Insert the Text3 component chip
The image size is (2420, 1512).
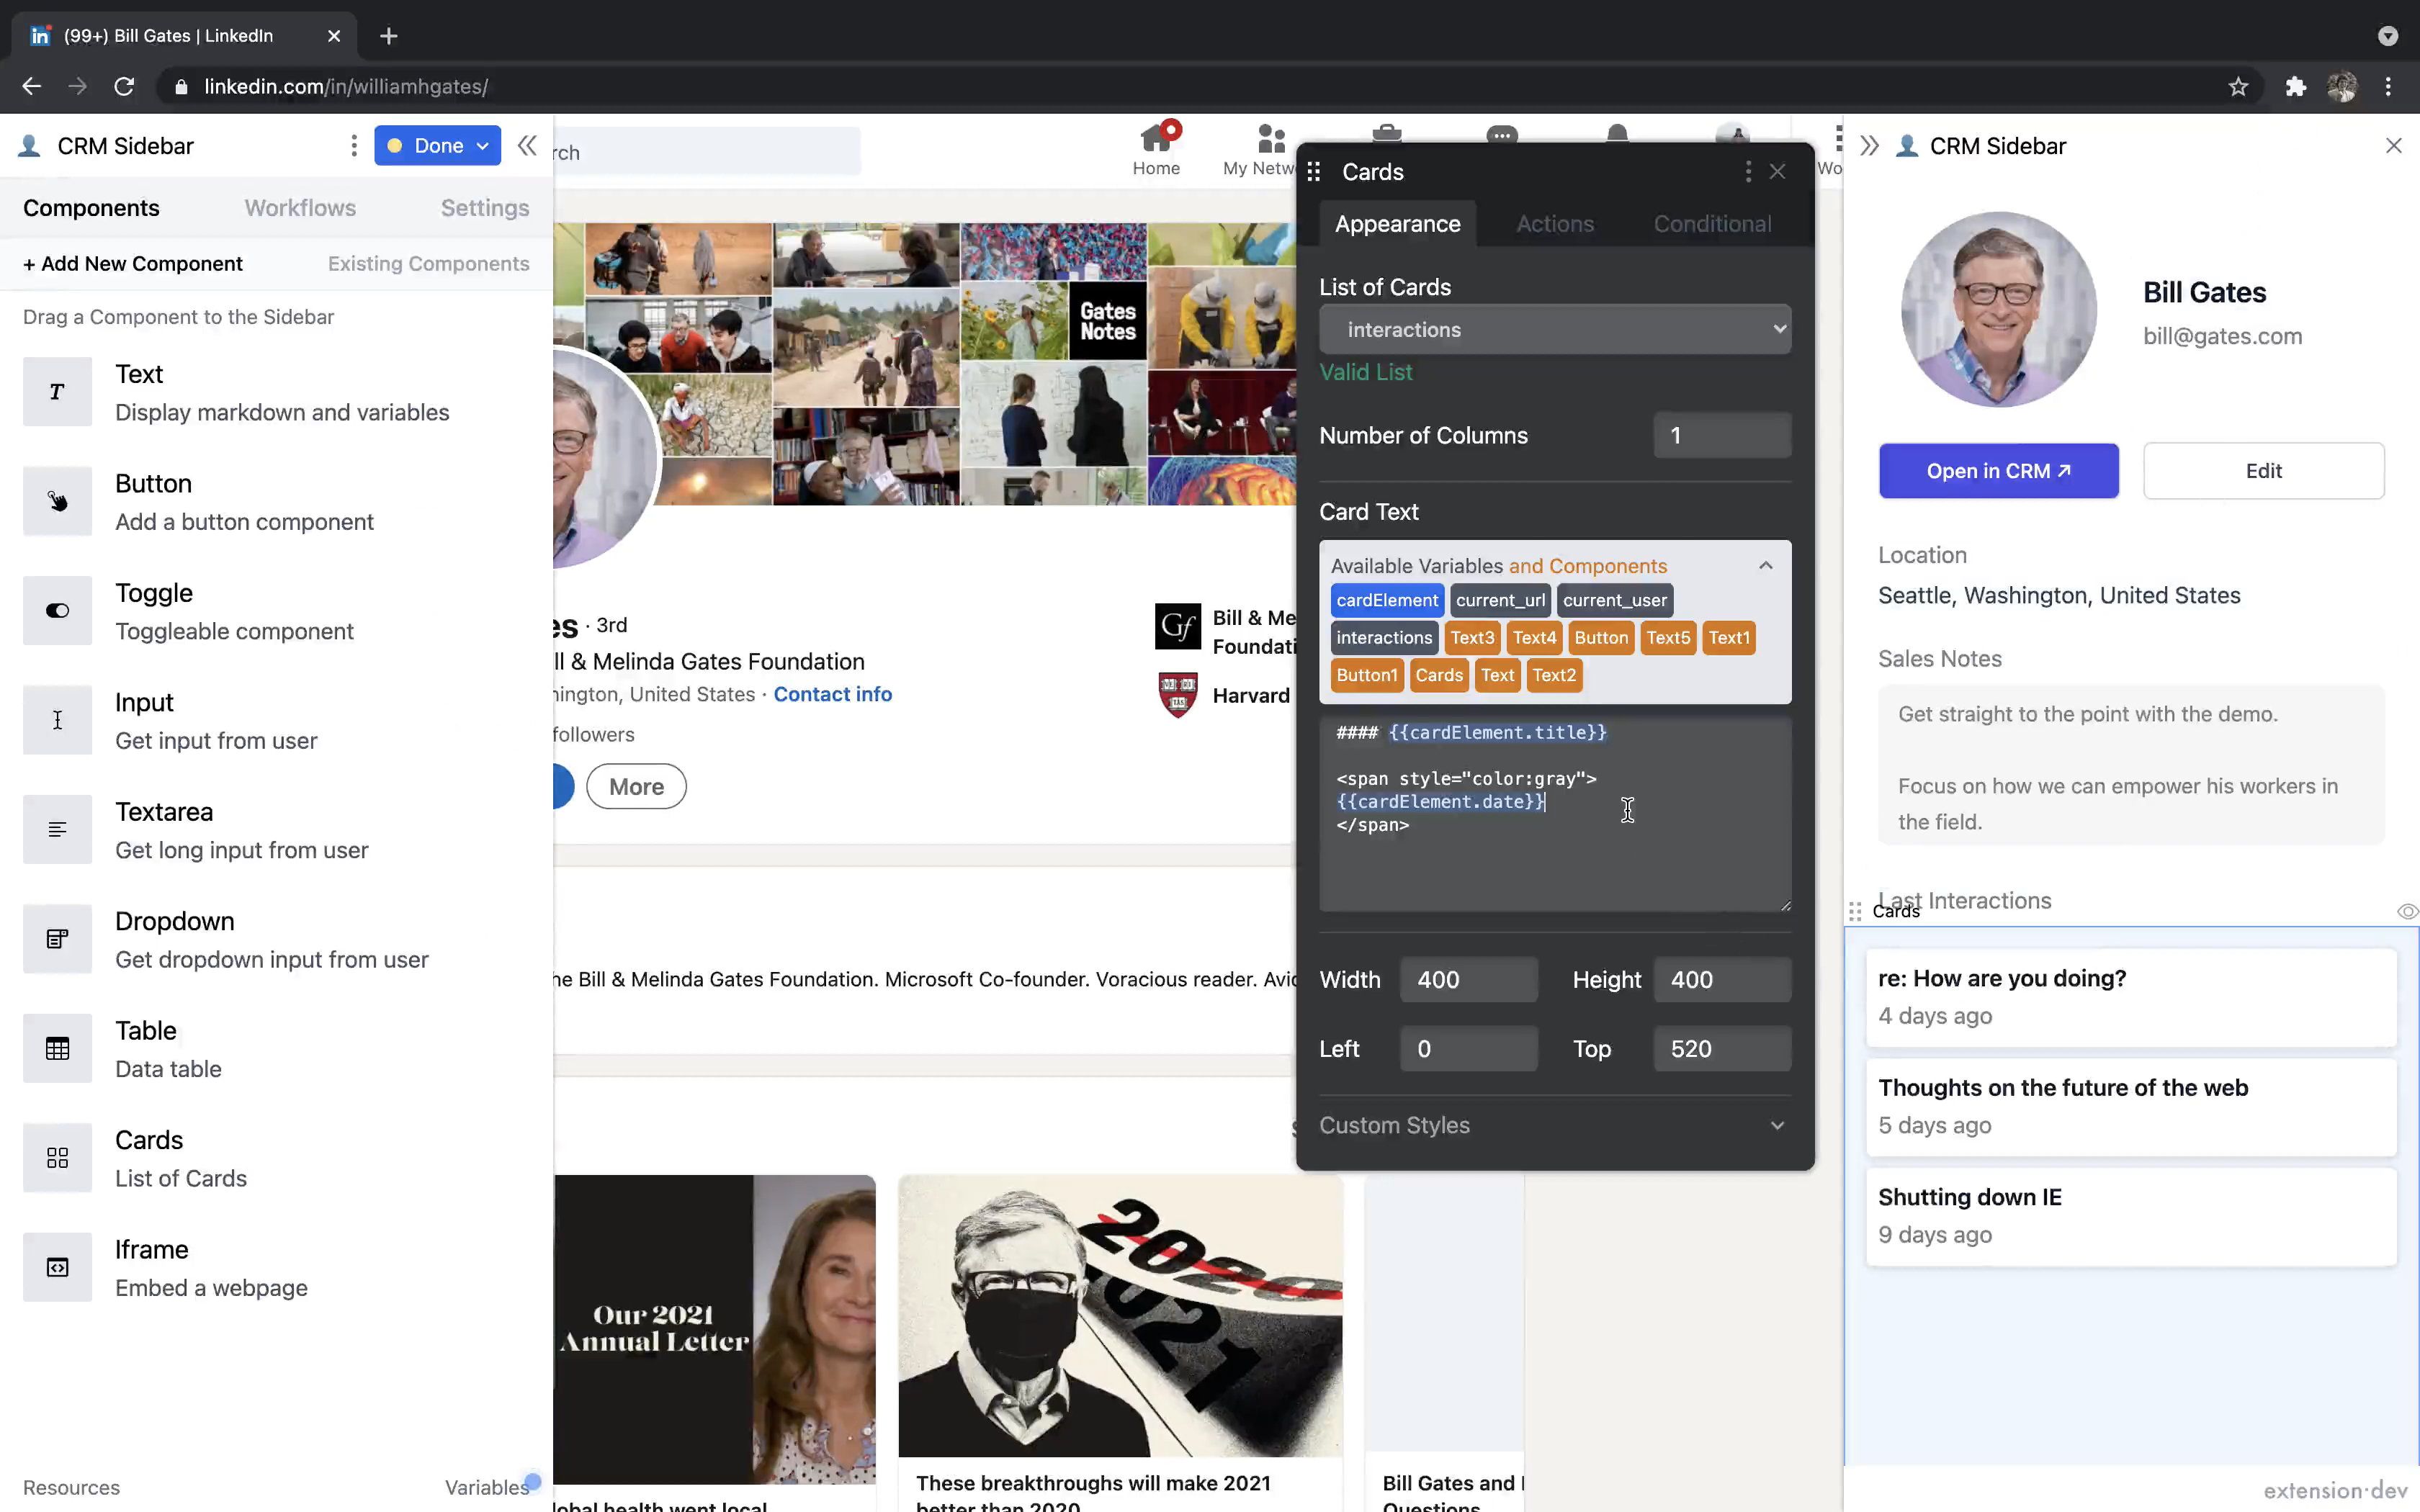[x=1472, y=638]
